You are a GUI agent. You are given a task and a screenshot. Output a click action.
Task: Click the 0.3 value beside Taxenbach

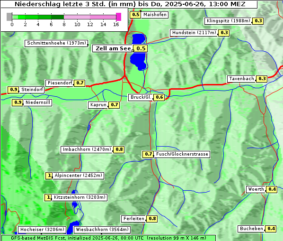click(x=262, y=79)
